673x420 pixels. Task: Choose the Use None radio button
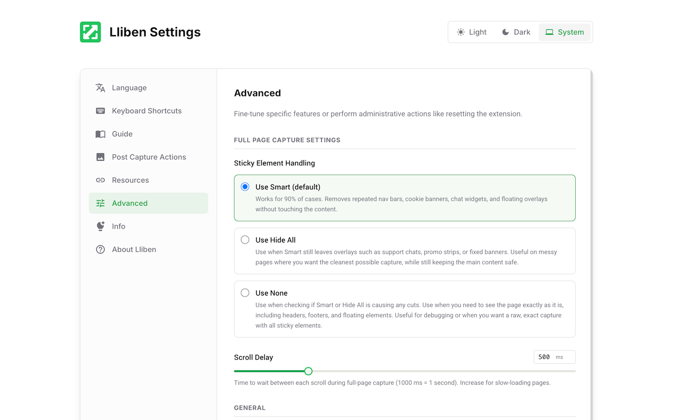[245, 293]
